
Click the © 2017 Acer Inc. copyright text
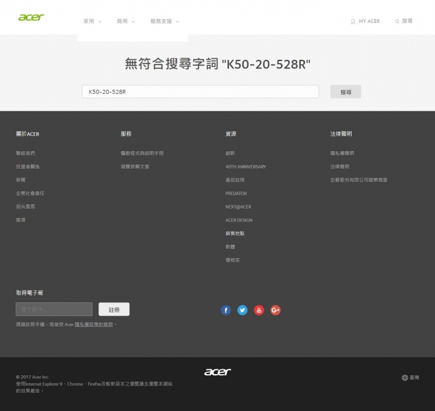(33, 377)
